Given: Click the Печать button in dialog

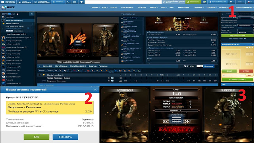Looking at the screenshot, I should tap(65, 137).
